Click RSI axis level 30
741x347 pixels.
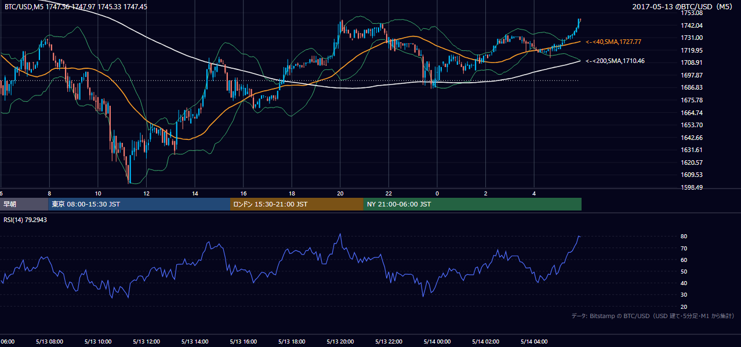[x=684, y=294]
